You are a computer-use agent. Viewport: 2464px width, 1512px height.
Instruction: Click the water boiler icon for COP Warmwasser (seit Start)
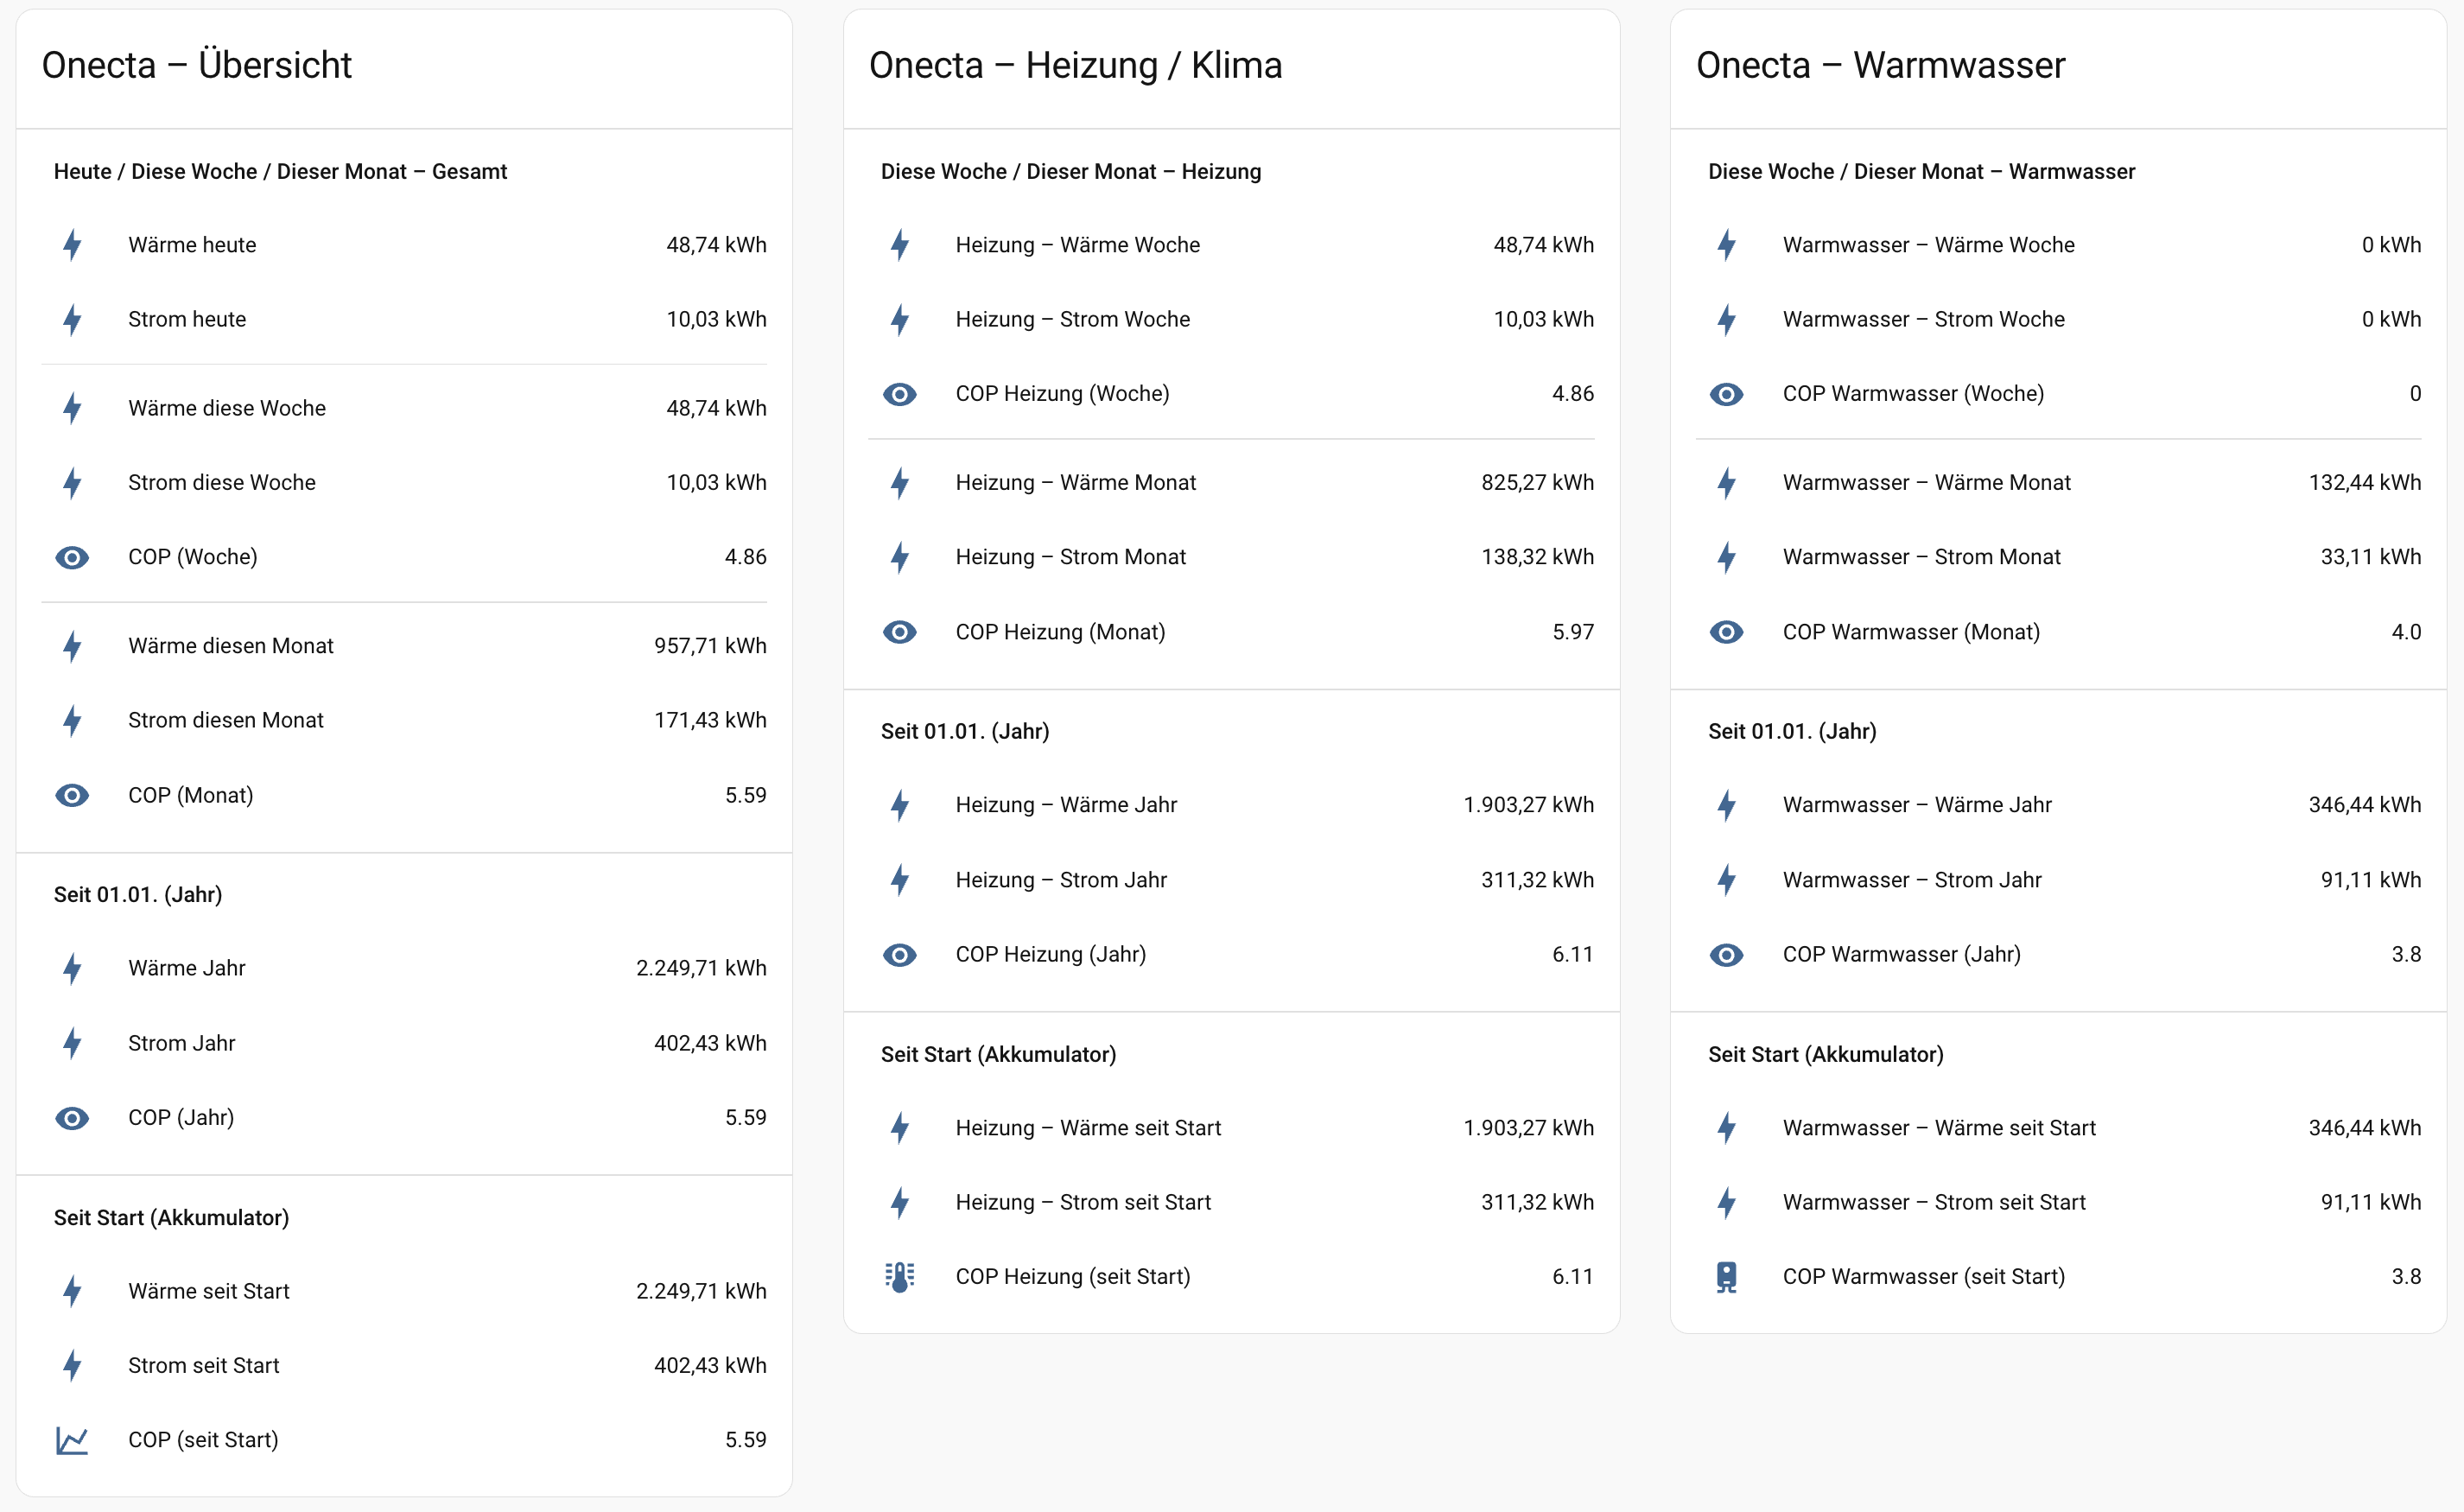point(1726,1277)
